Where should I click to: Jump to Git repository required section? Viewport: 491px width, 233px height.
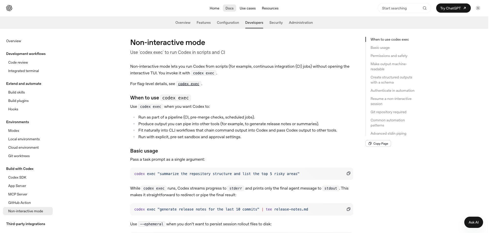[x=388, y=112]
